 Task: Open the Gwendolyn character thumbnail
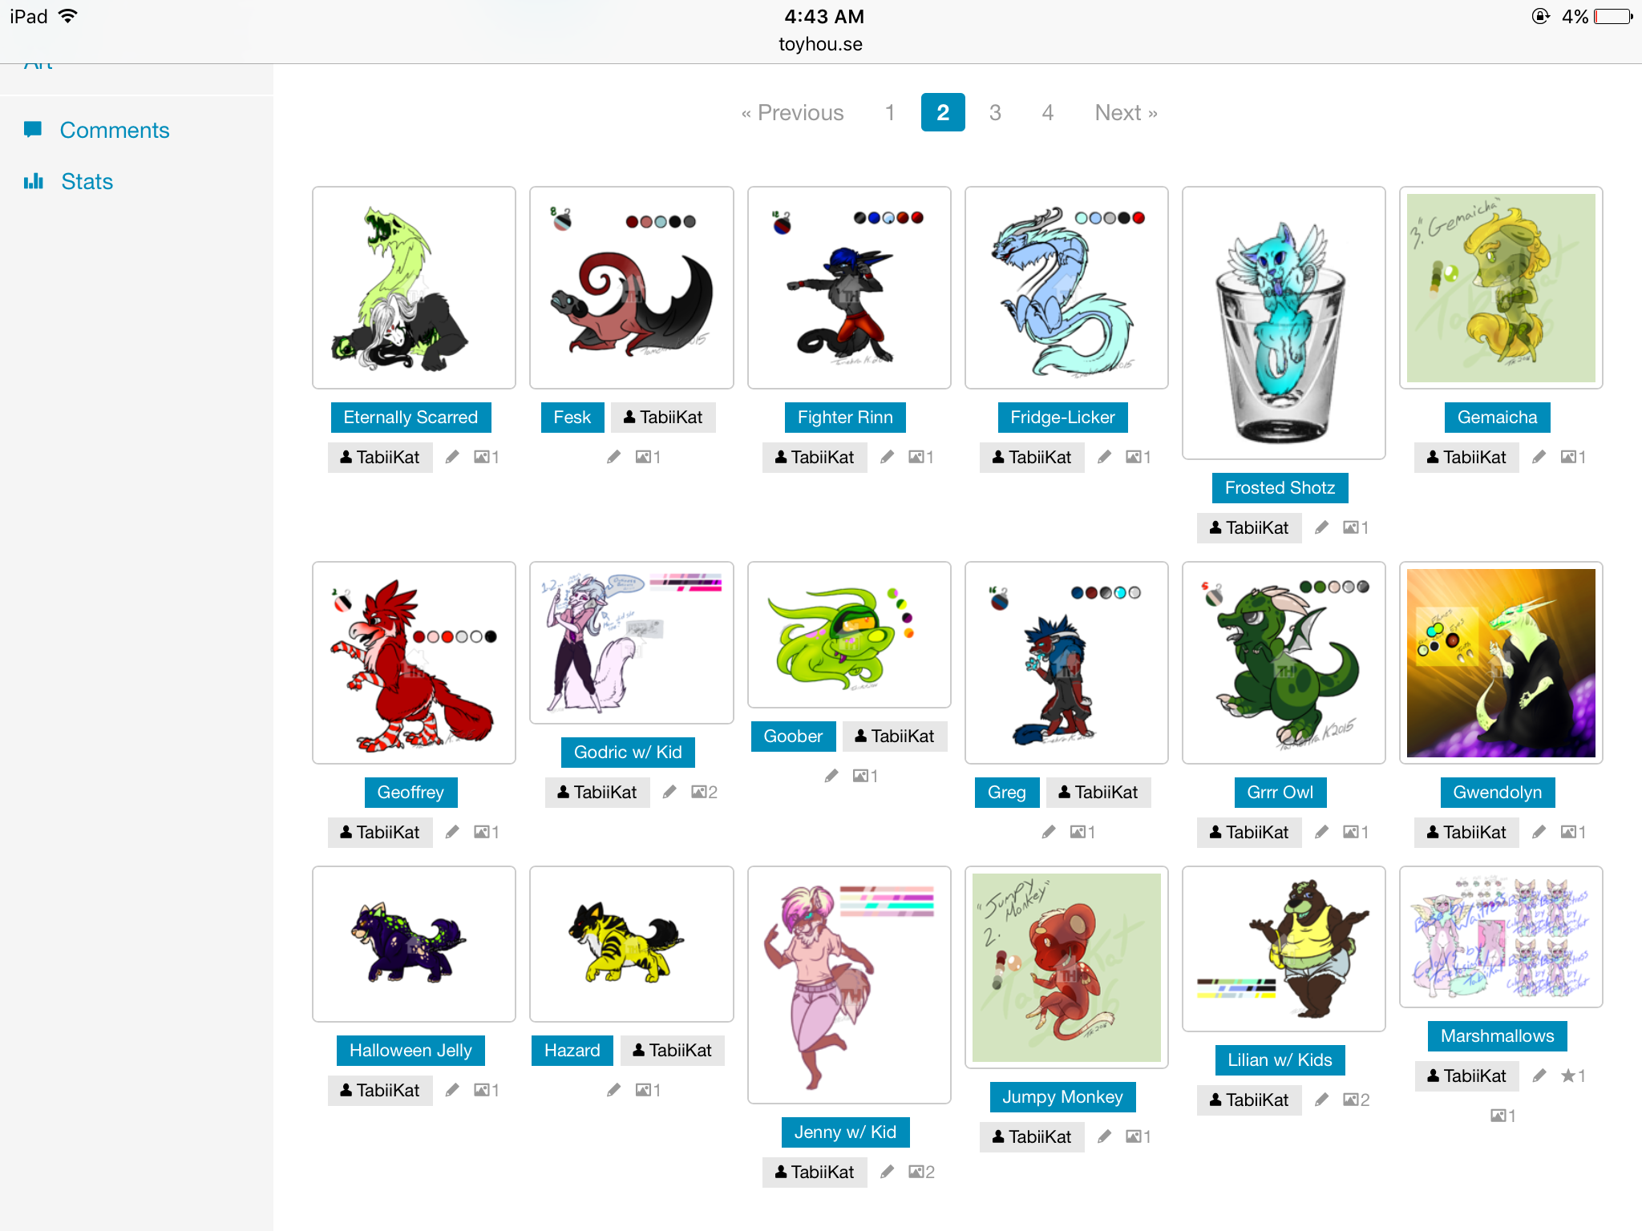tap(1501, 663)
